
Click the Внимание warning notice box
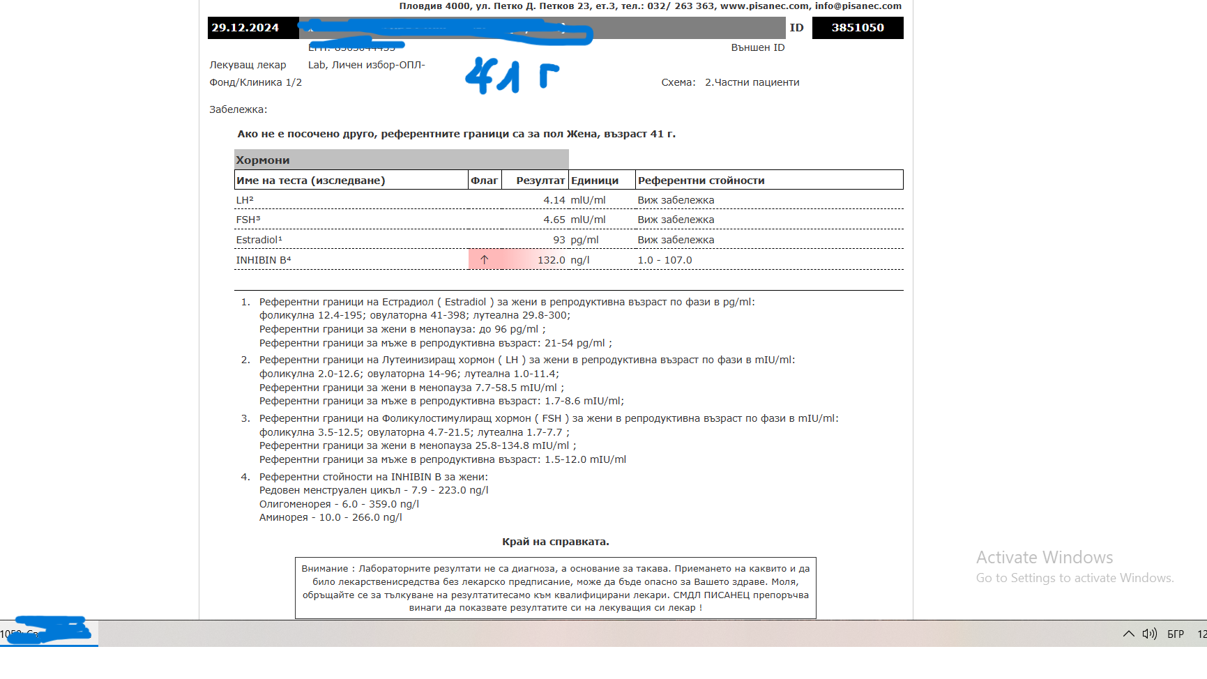click(x=555, y=588)
